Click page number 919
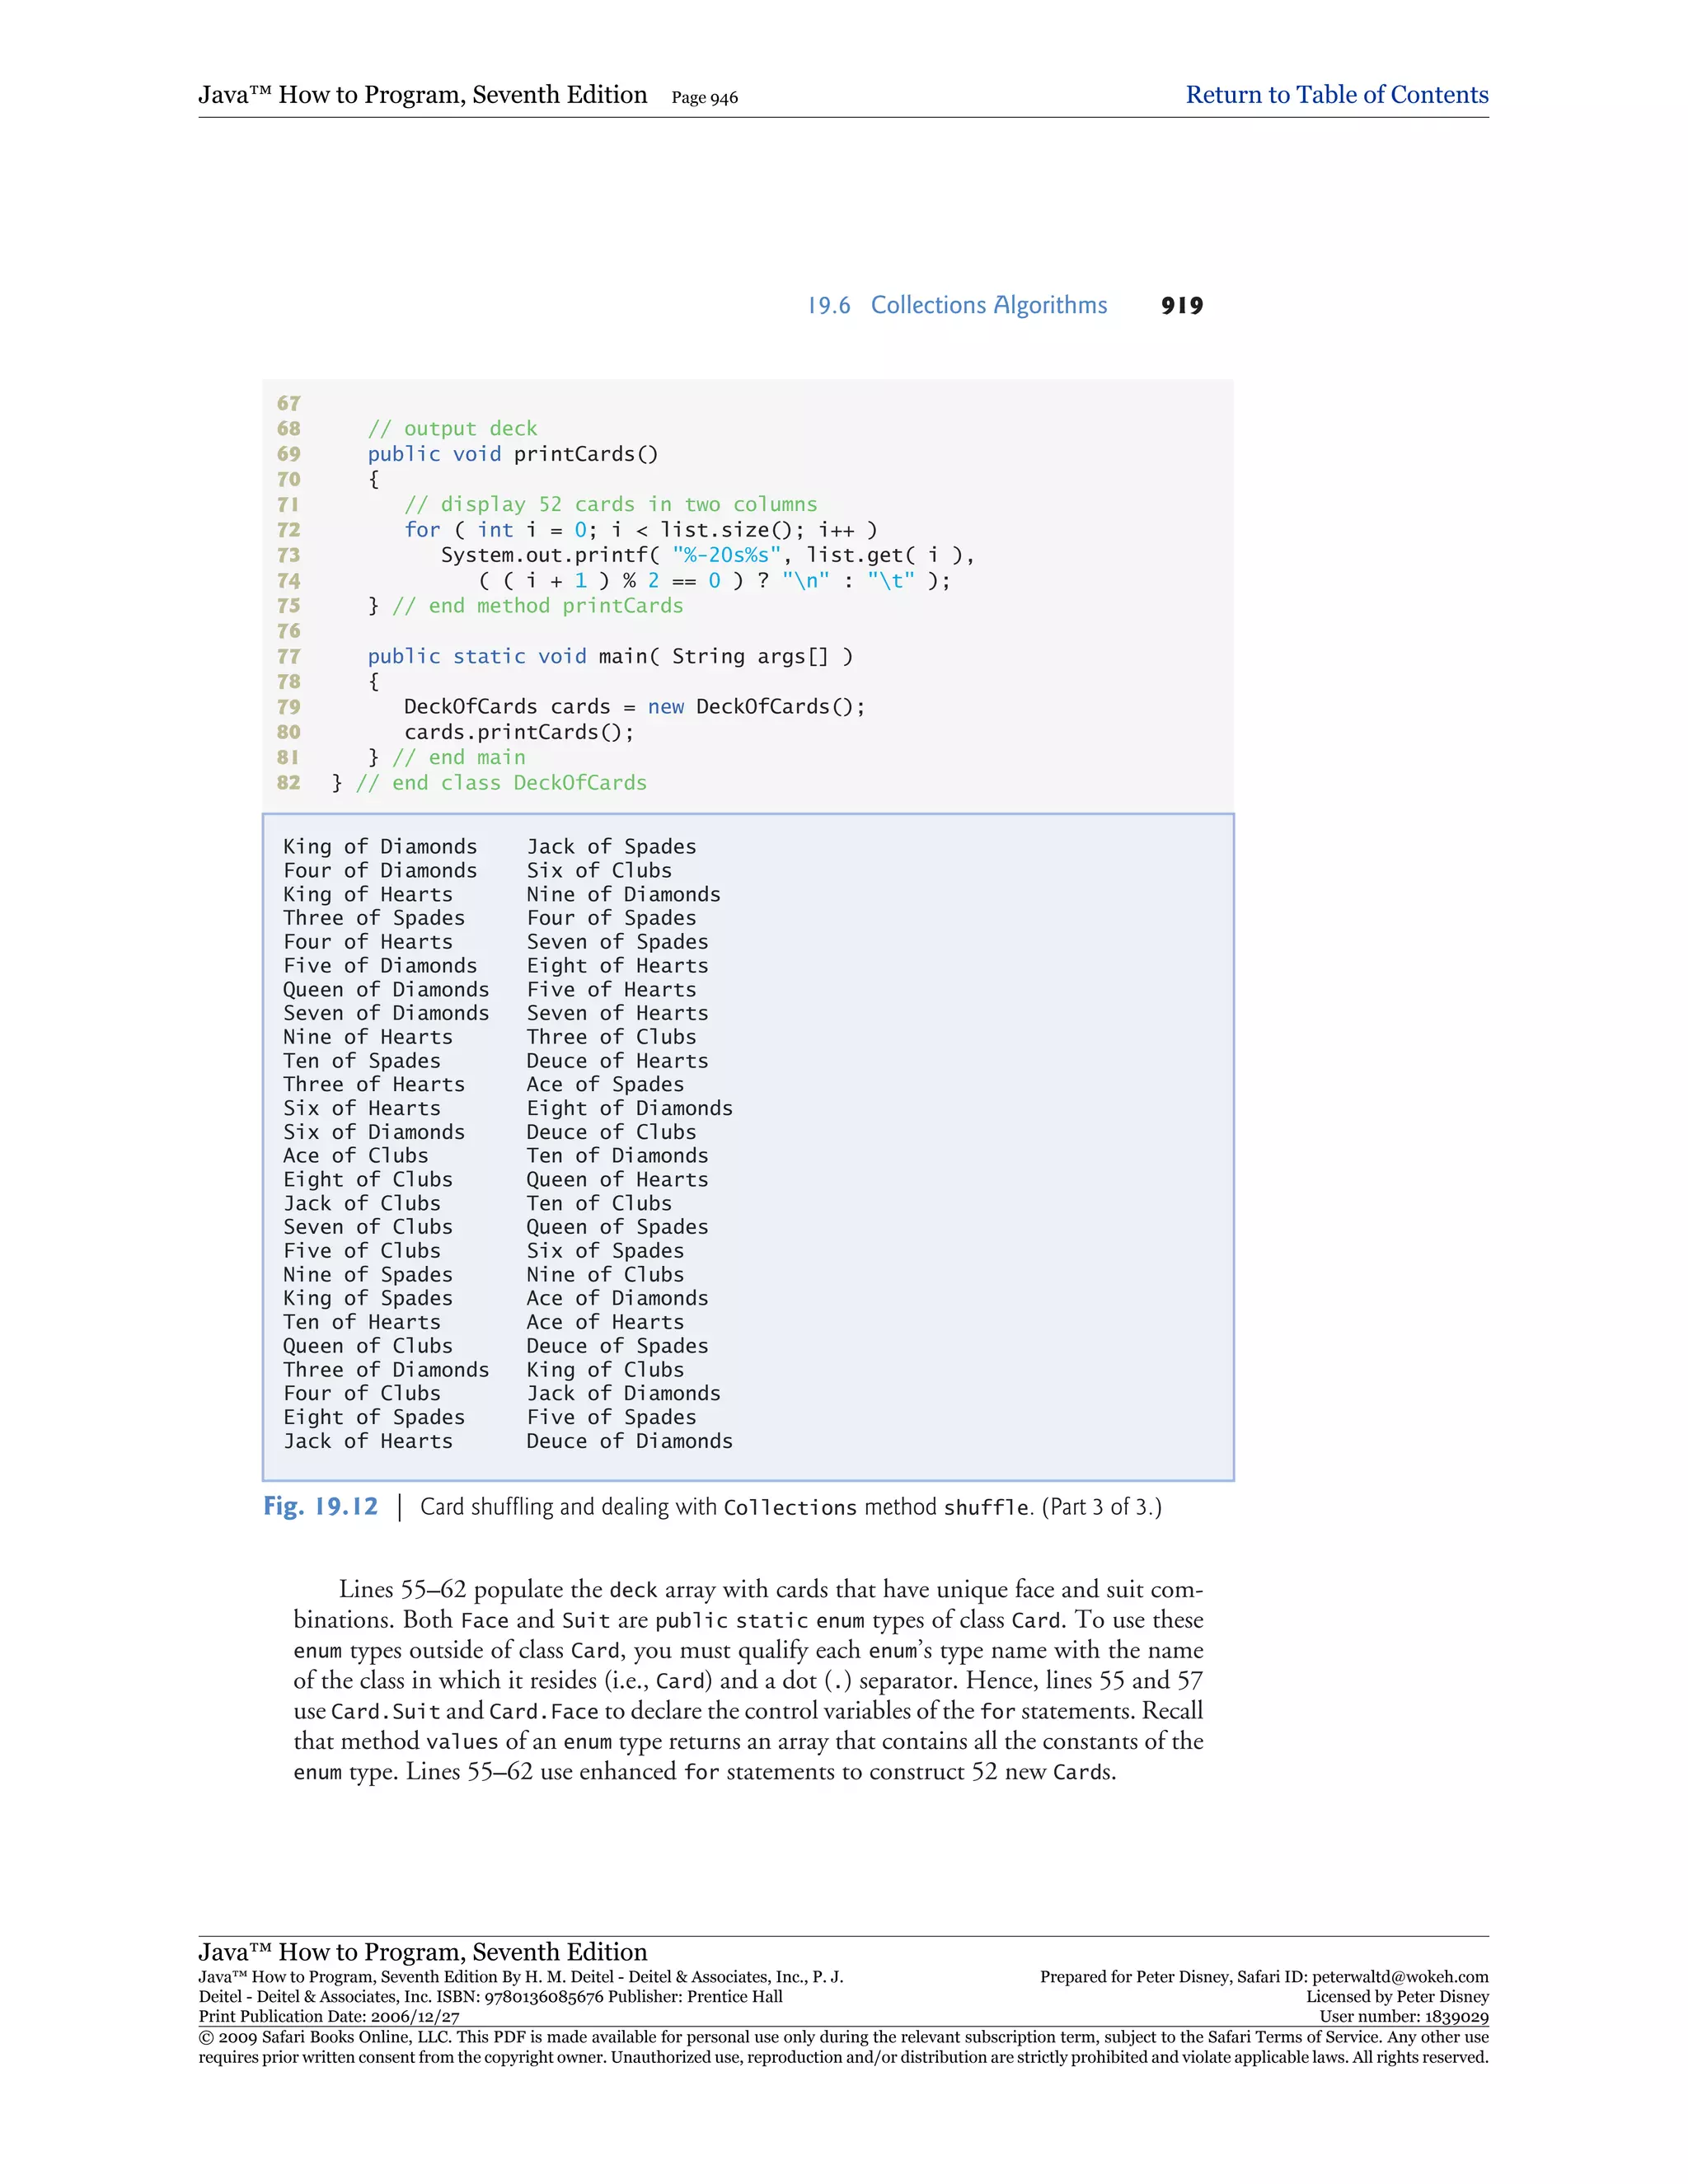 pos(1181,306)
